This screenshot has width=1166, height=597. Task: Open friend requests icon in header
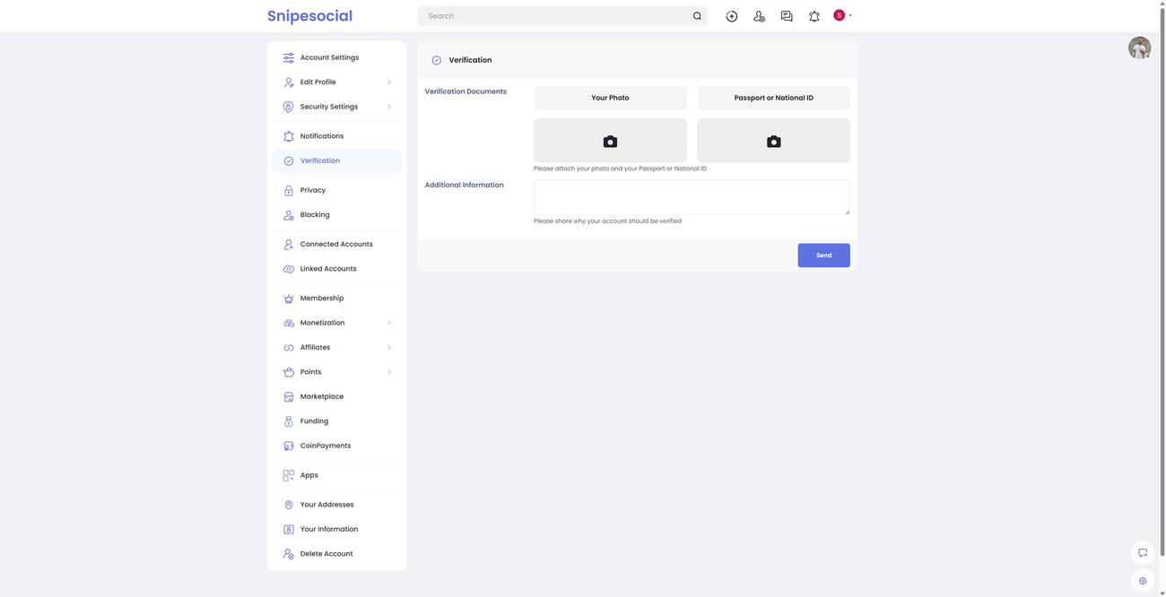[x=759, y=16]
